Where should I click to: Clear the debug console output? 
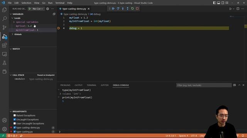pyautogui.click(x=235, y=85)
